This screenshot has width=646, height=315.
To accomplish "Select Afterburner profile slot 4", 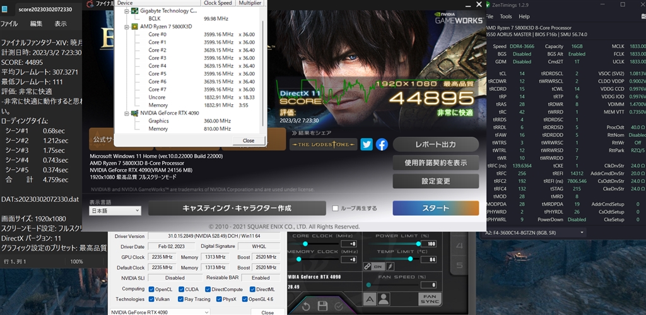I will [459, 246].
